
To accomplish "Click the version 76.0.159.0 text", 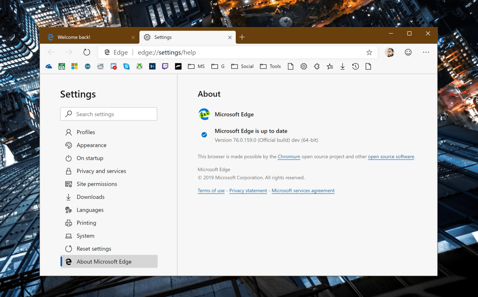I will pyautogui.click(x=266, y=140).
